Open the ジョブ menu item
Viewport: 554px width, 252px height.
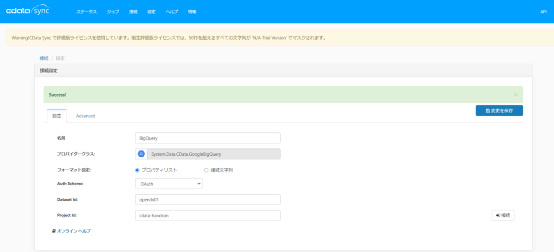[x=113, y=12]
